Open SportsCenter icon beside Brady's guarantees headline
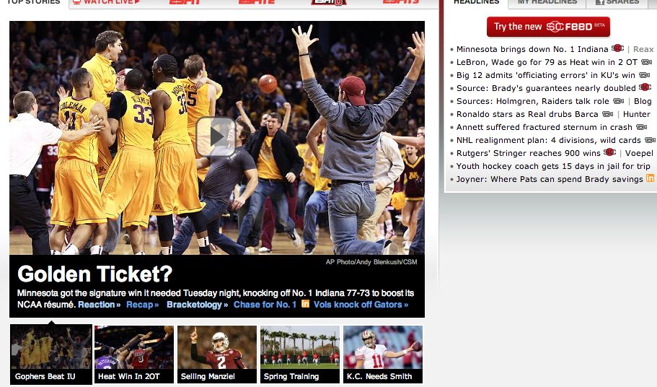Image resolution: width=657 pixels, height=387 pixels. (x=645, y=87)
